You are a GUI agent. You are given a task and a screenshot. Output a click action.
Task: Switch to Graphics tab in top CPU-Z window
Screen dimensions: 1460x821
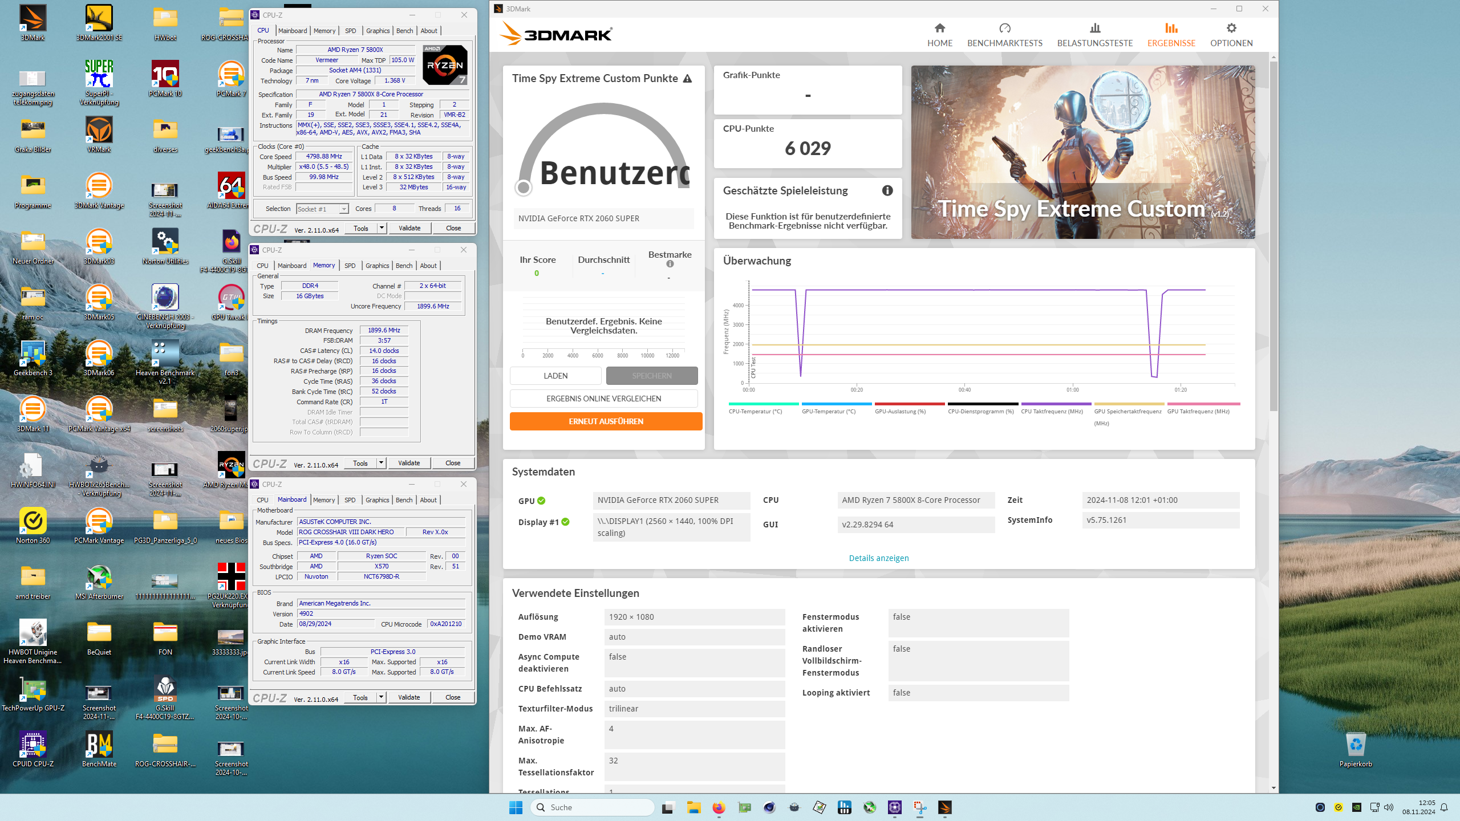tap(378, 31)
